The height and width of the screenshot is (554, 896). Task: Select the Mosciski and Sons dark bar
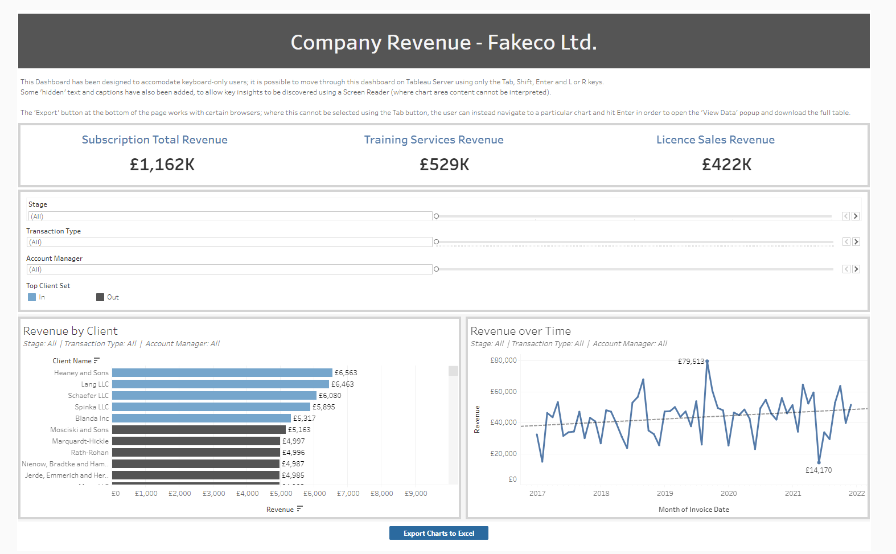pyautogui.click(x=199, y=430)
